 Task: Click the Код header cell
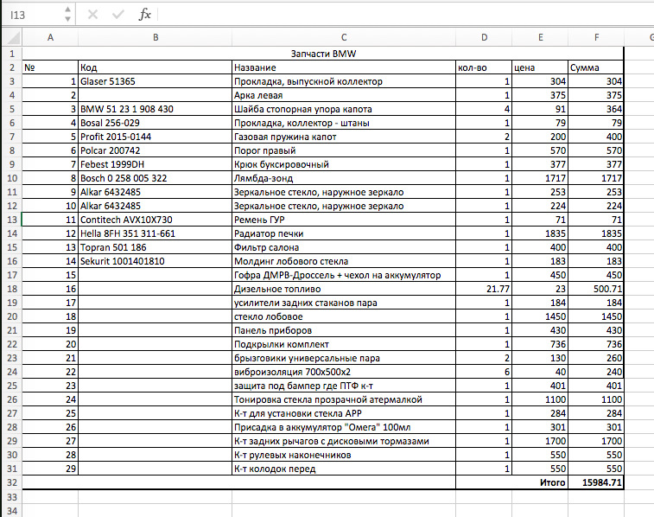pos(156,67)
